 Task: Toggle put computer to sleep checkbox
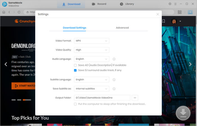coord(75,104)
